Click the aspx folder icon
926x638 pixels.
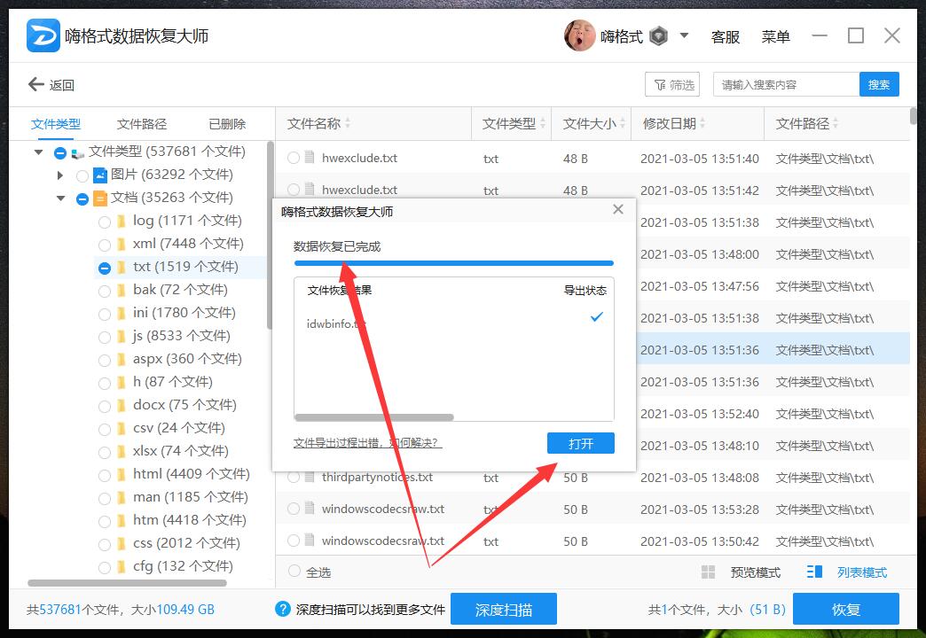(121, 360)
